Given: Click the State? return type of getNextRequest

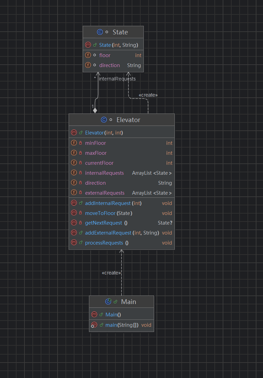Looking at the screenshot, I should pos(165,223).
